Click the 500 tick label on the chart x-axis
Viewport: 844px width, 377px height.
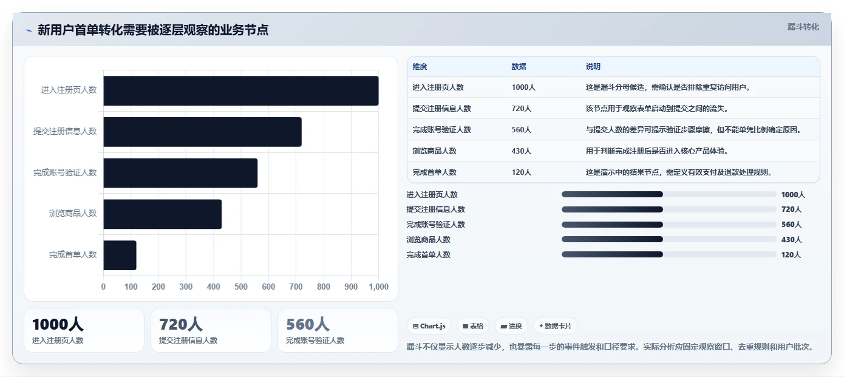point(241,287)
